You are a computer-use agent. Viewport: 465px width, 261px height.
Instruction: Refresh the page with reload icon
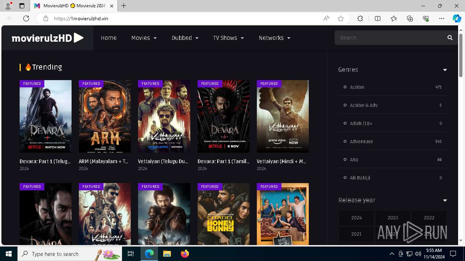pyautogui.click(x=26, y=18)
